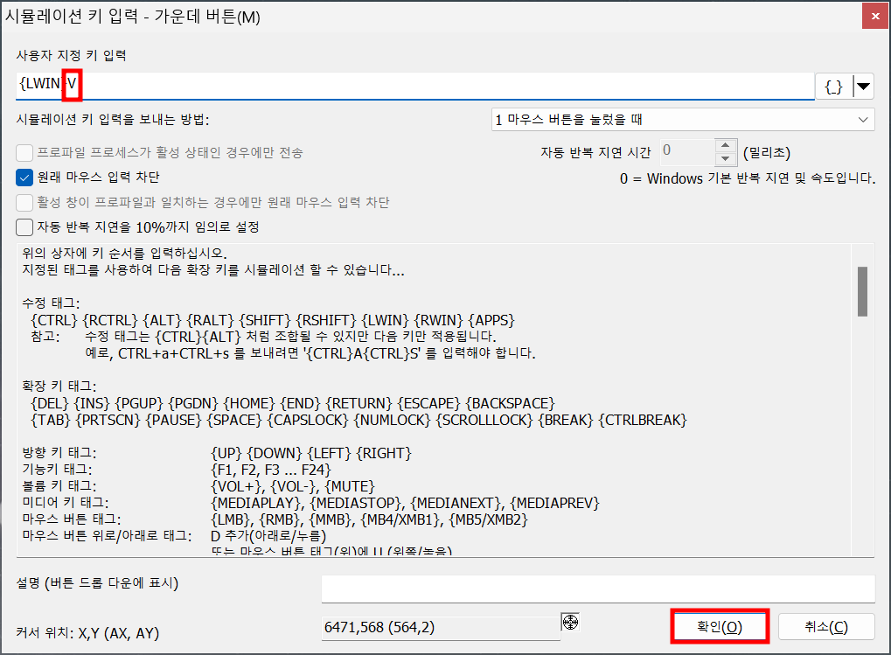The height and width of the screenshot is (655, 891).
Task: Click the cursor position coordinates field
Action: point(437,626)
